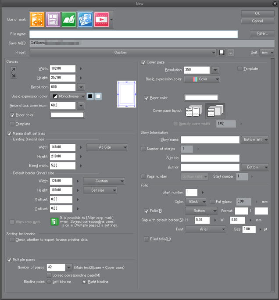
Task: Click the register preset save icon
Action: tap(222, 53)
